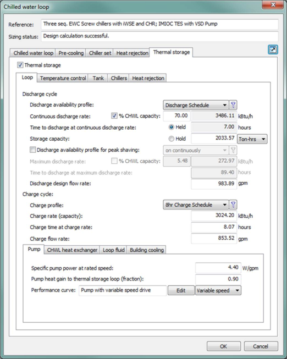
Task: Click the Edit performance curve button
Action: 181,290
